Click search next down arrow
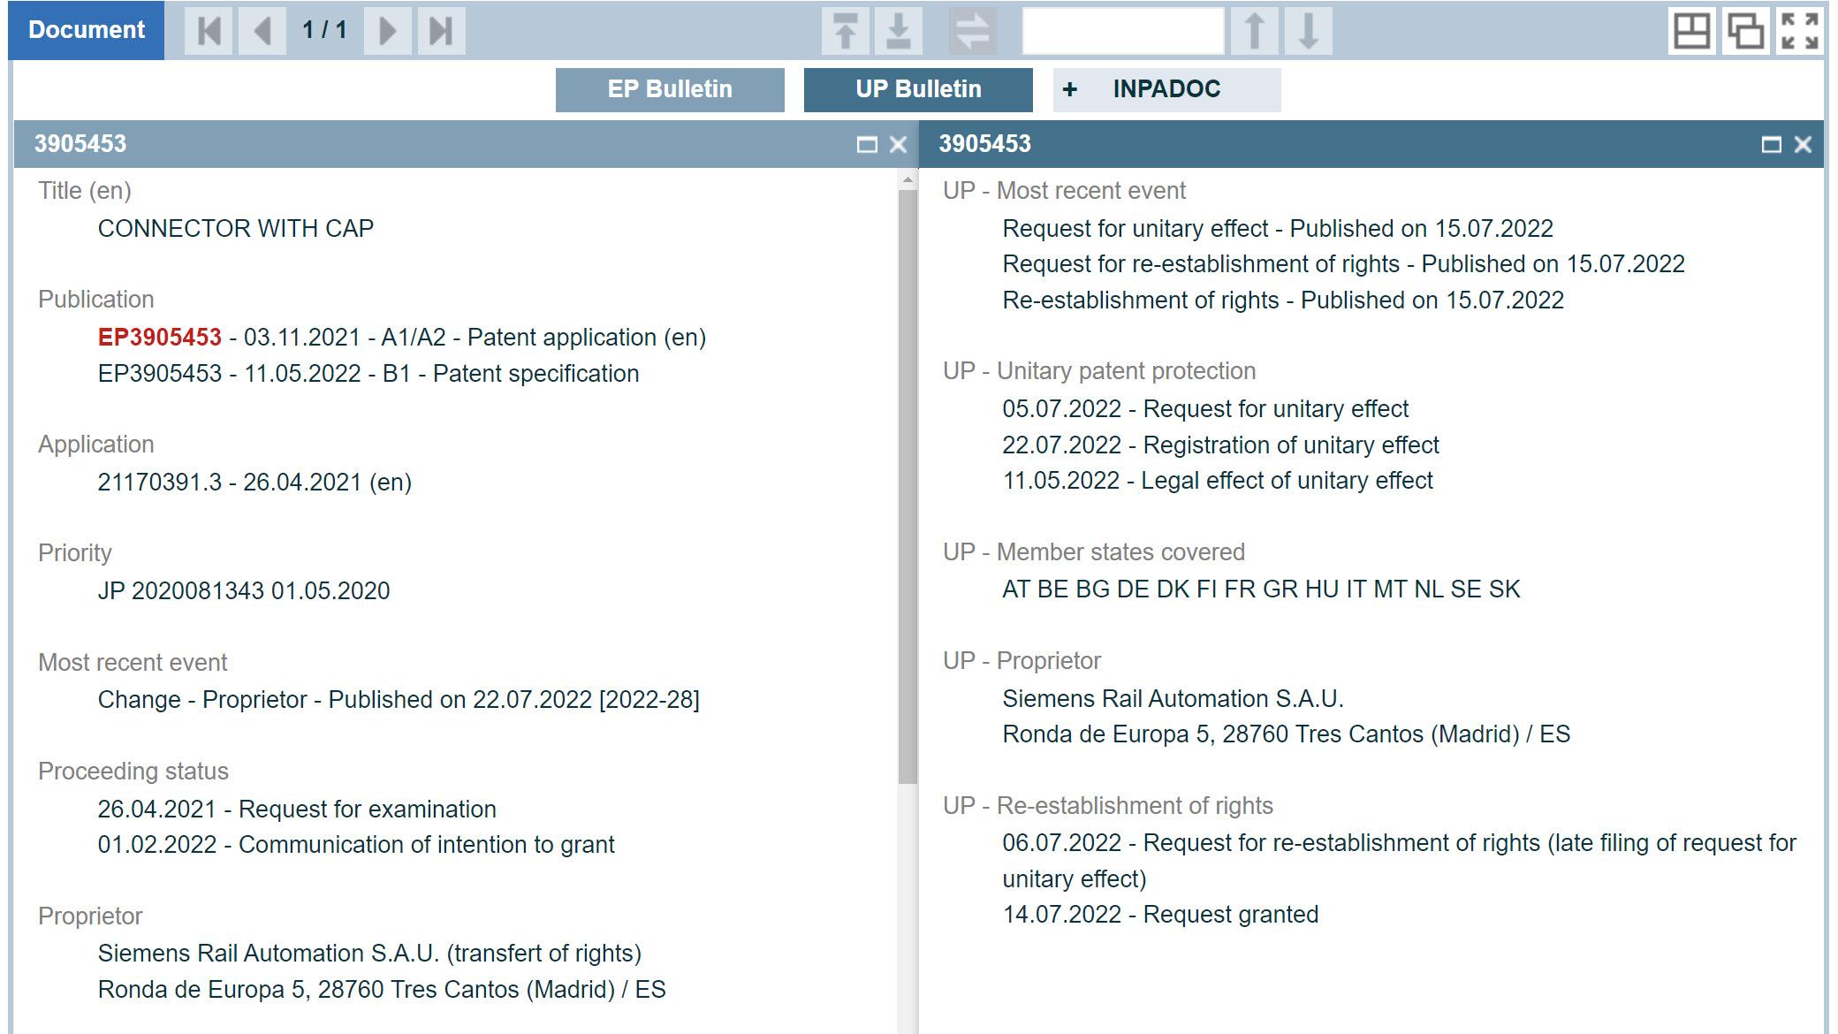The image size is (1838, 1034). 1309,31
